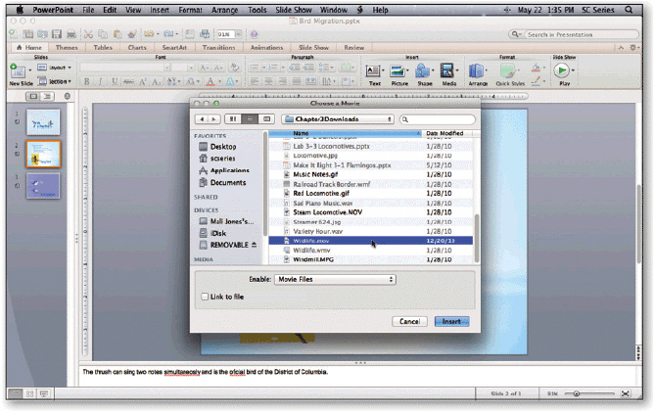Screen dimensions: 654x412
Task: Switch to normal view in status bar
Action: click(16, 393)
